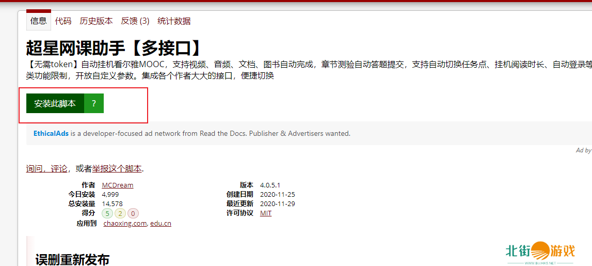Click the 北街游戏 logo watermark

tap(540, 252)
